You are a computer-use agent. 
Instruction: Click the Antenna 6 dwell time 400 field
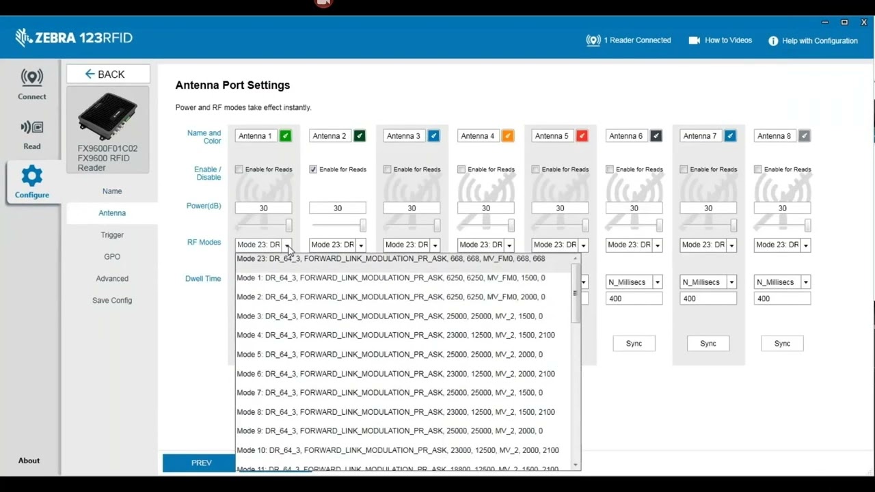[x=634, y=299]
